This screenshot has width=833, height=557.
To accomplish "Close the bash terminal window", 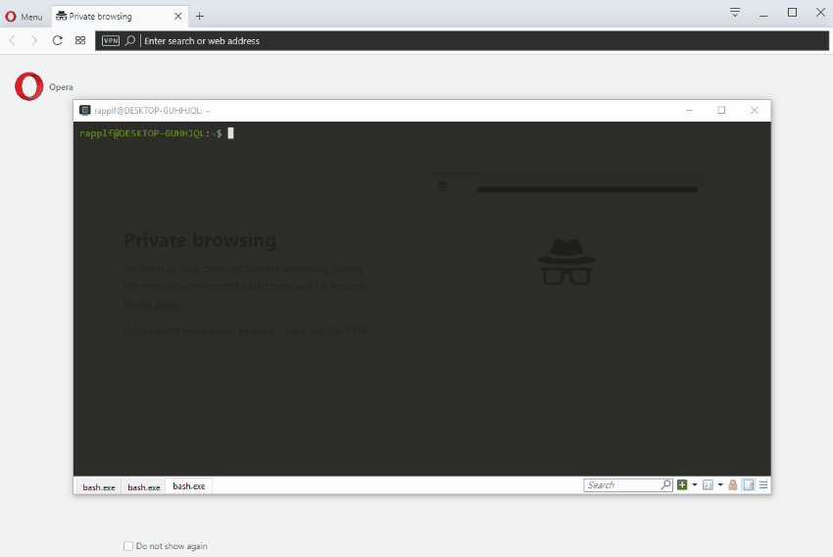I will [x=754, y=110].
